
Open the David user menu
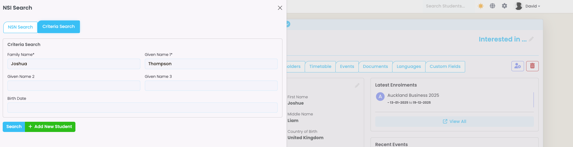pos(532,6)
